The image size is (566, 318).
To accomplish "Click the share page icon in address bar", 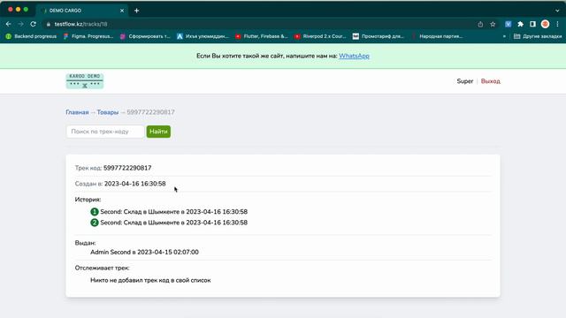I will point(480,24).
